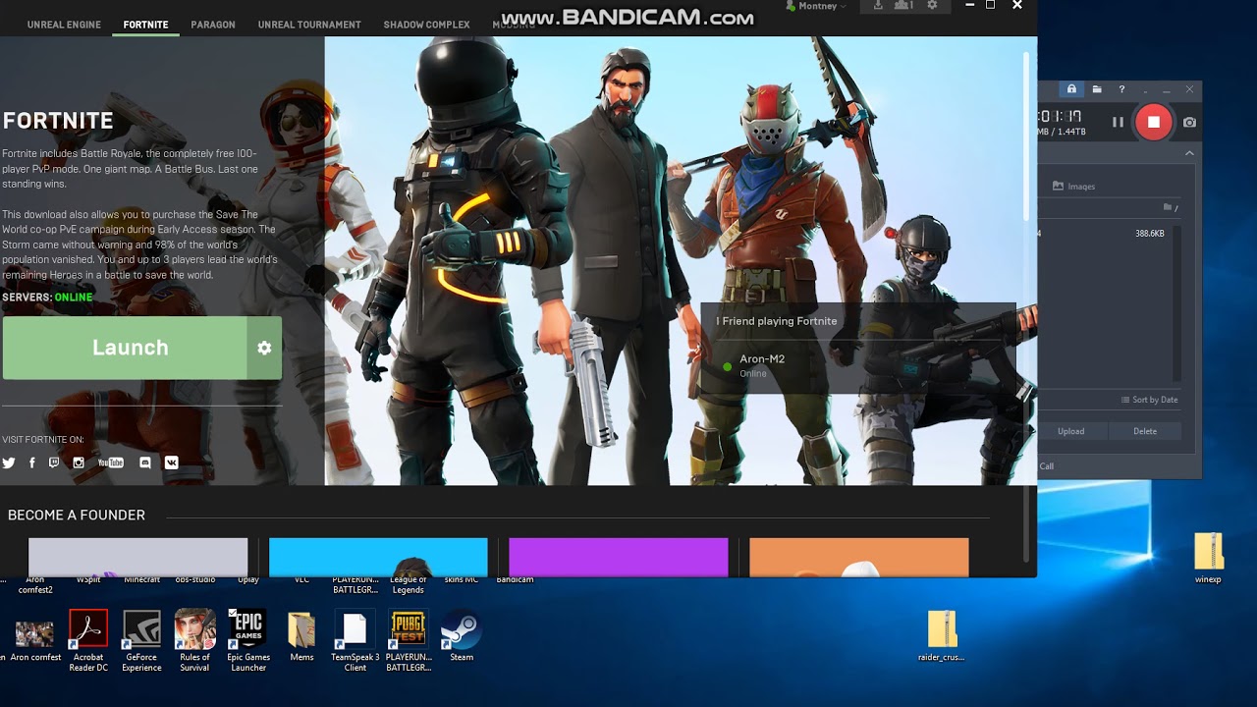Screen dimensions: 1257x707
Task: Open Fortnite's YouTube channel icon
Action: click(111, 462)
